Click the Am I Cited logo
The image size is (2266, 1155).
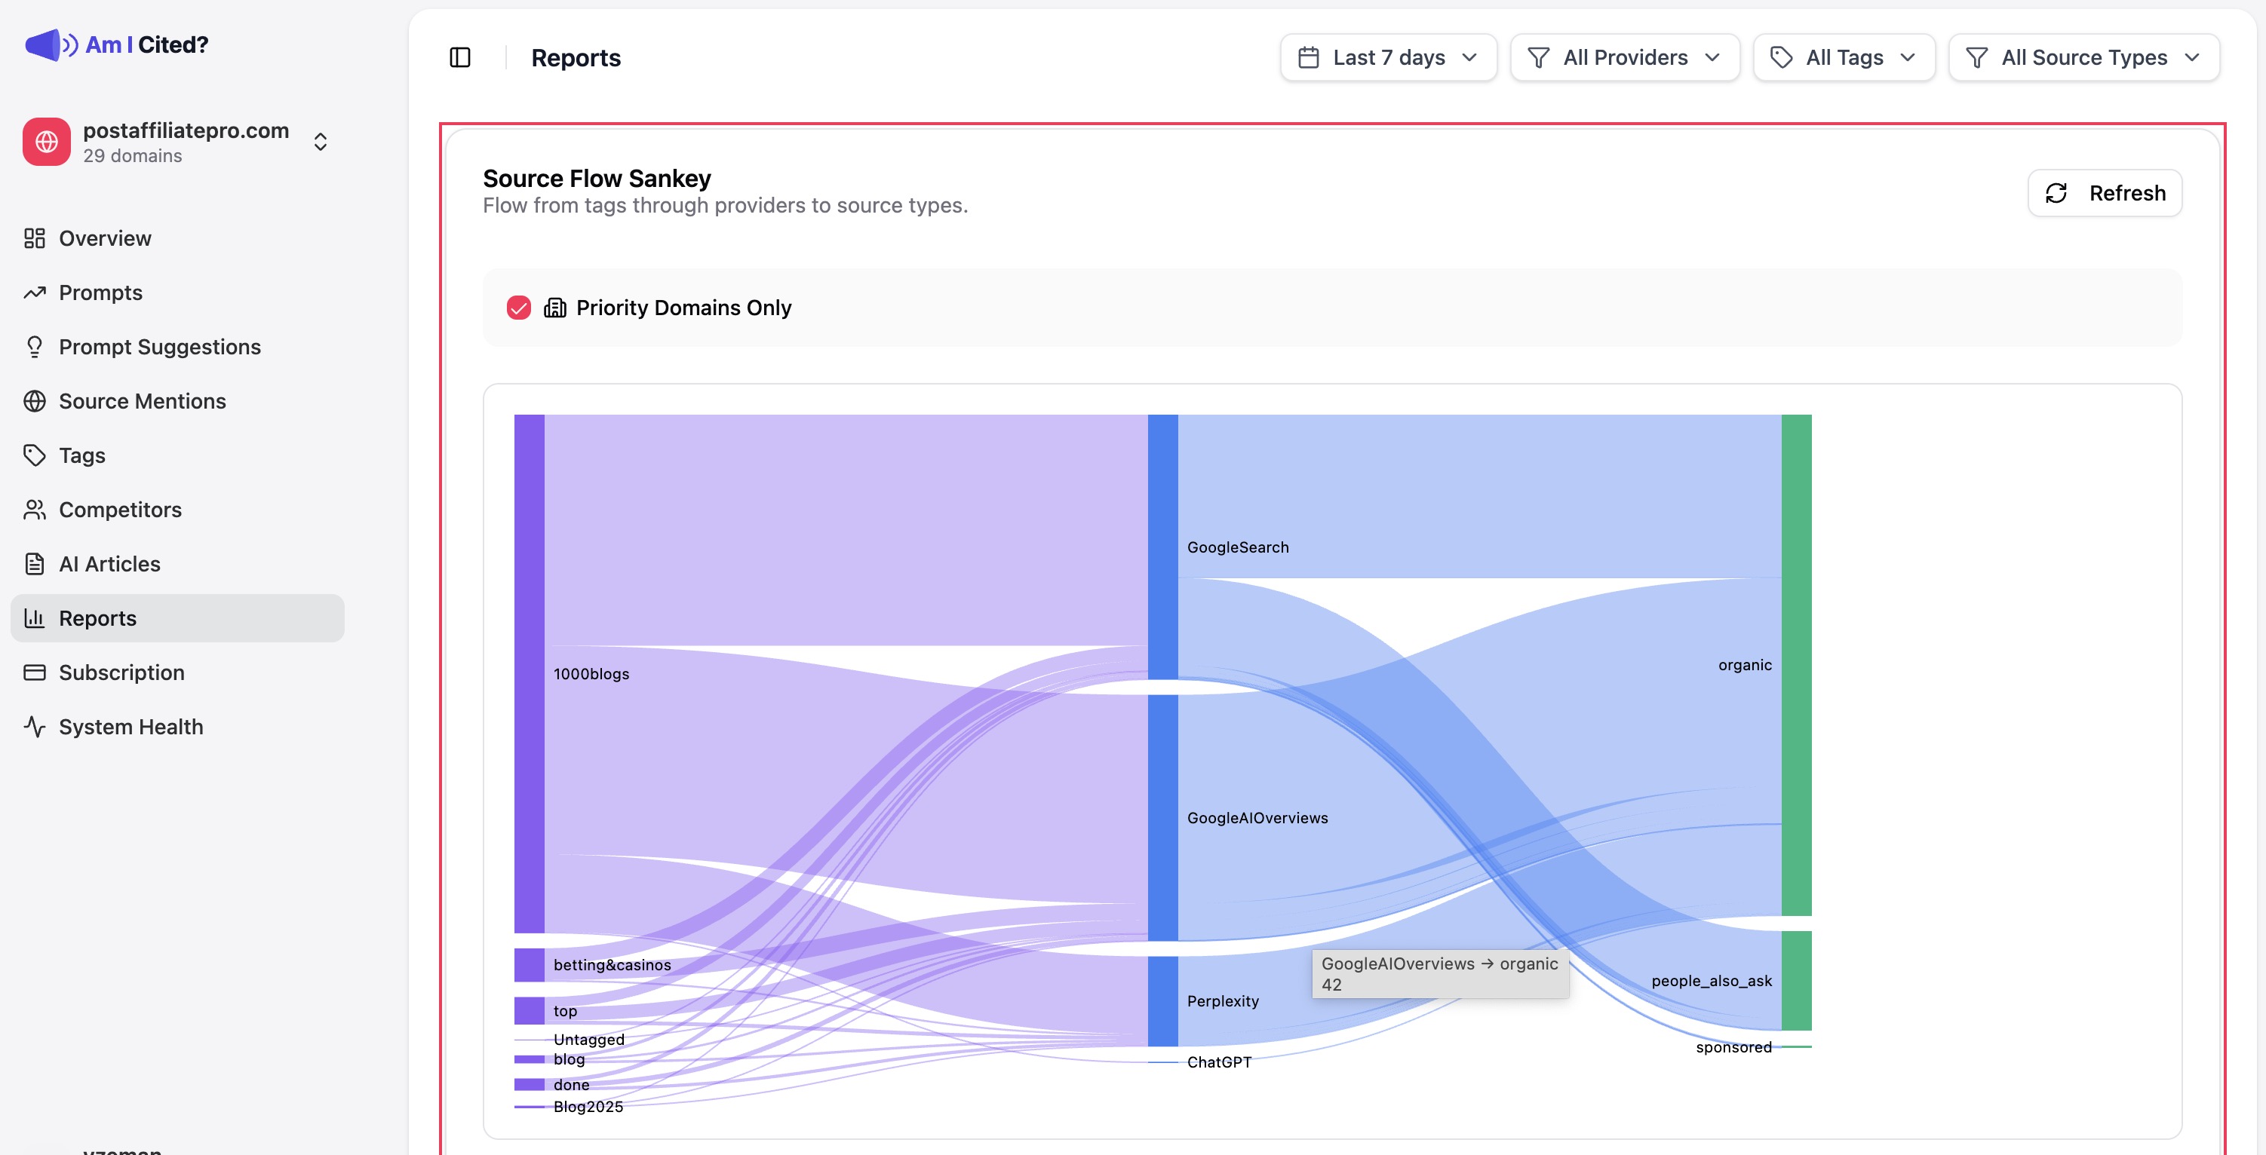118,44
